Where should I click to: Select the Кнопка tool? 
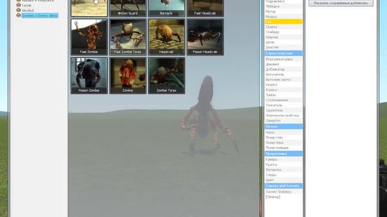coord(284,84)
